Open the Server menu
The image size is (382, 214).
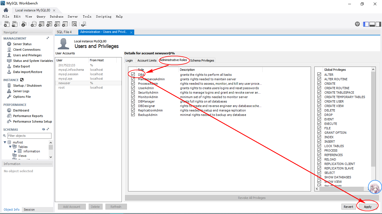pos(73,17)
